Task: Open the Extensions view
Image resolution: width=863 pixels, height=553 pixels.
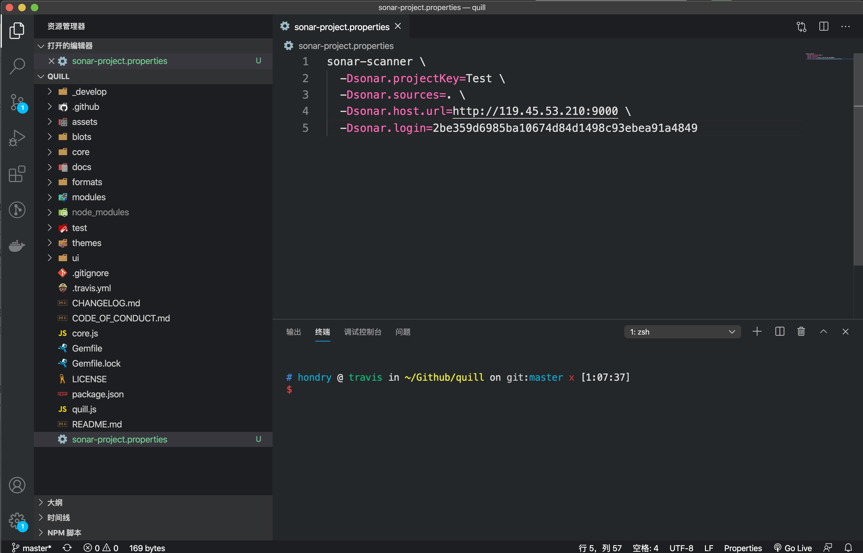Action: 17,174
